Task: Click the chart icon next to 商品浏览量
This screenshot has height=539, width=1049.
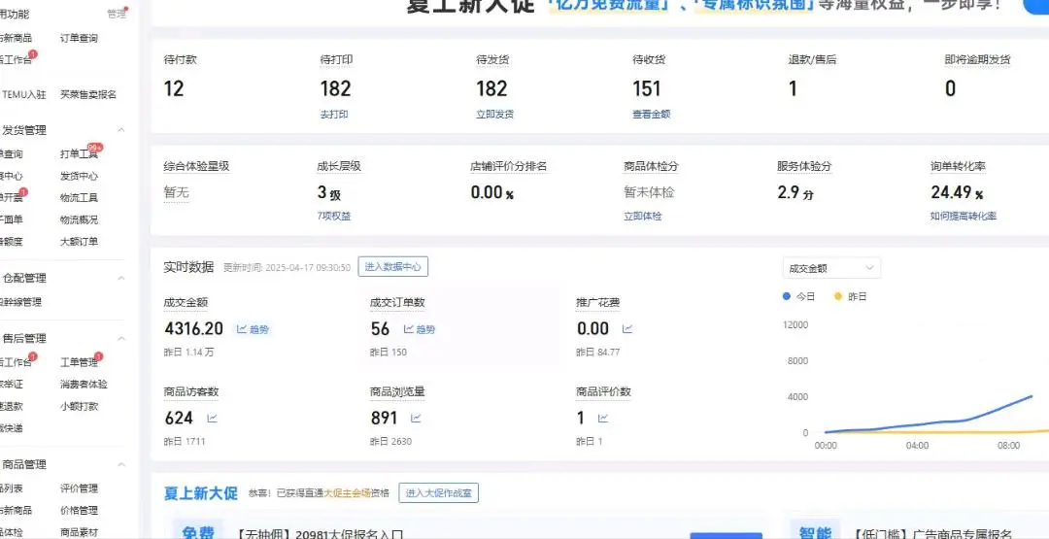Action: click(x=416, y=419)
